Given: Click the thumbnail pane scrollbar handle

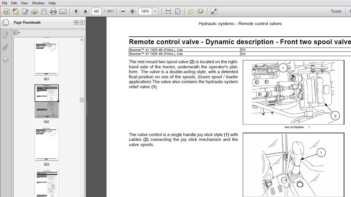Looking at the screenshot, I should 82,100.
